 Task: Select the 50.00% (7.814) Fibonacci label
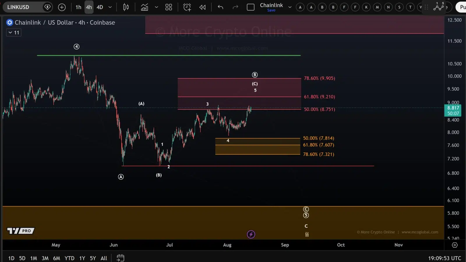coord(319,138)
